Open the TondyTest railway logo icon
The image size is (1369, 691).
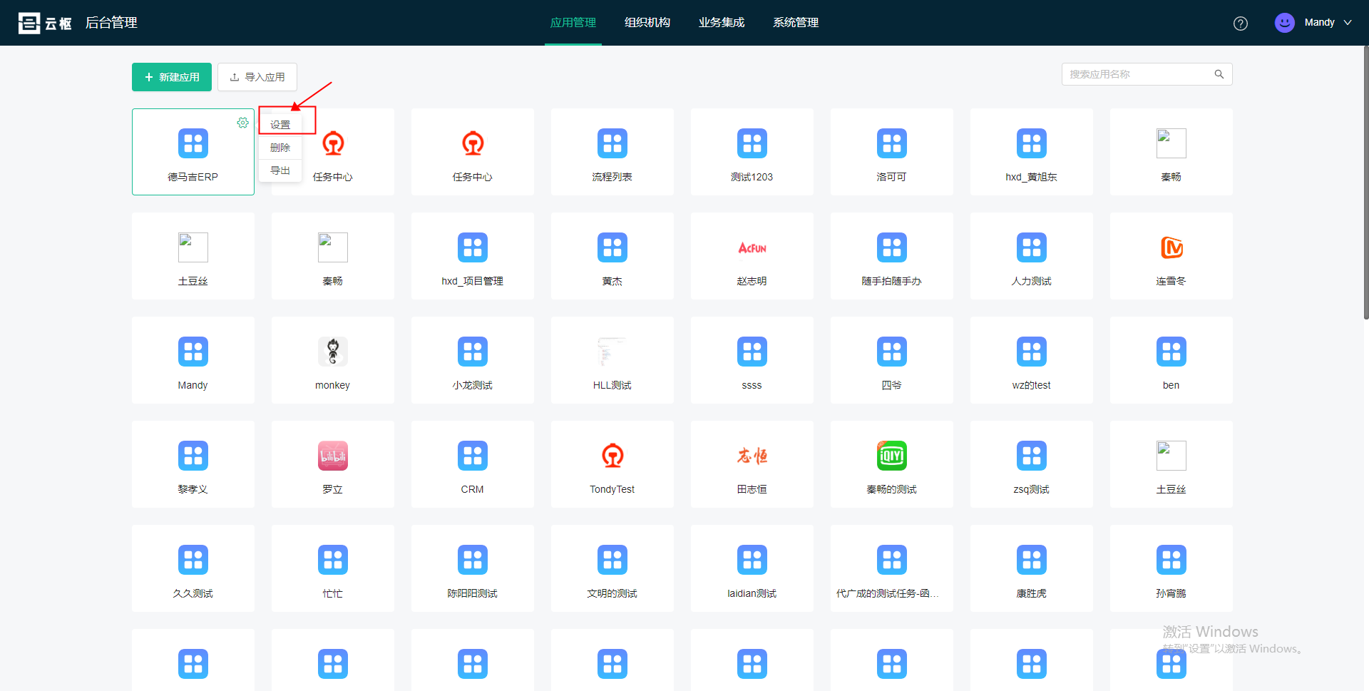tap(612, 456)
